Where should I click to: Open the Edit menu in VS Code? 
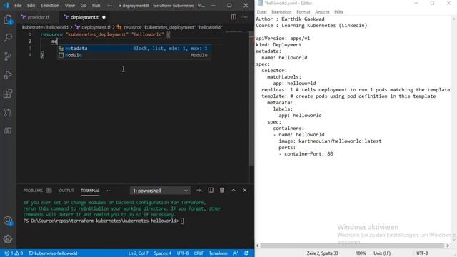31,6
